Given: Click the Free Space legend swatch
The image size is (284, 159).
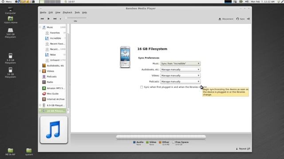Looking at the screenshot, I should (173, 142).
